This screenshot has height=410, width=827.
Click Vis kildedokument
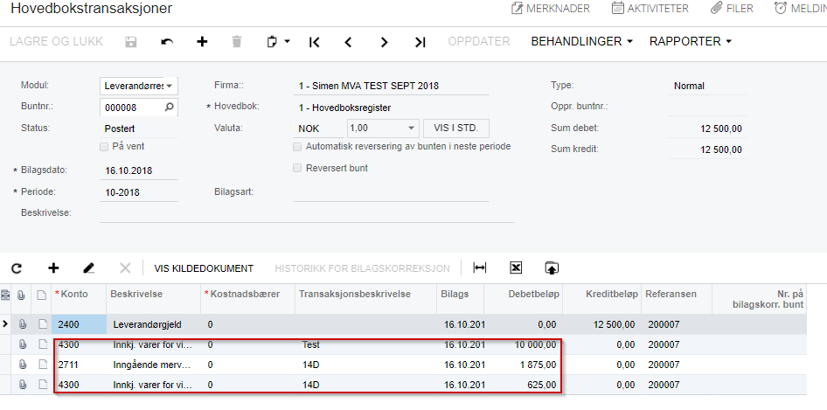coord(204,268)
